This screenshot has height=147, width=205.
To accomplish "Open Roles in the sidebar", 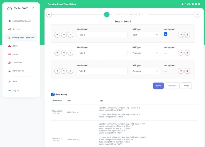I will coord(15,46).
